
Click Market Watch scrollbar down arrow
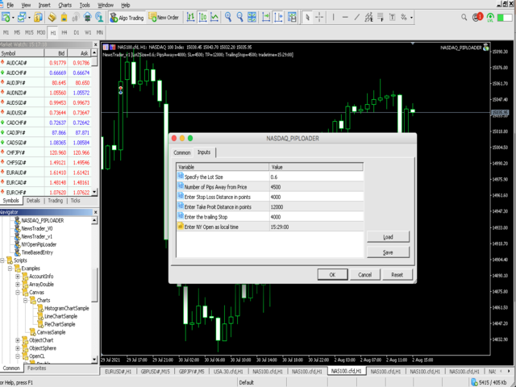tap(94, 192)
